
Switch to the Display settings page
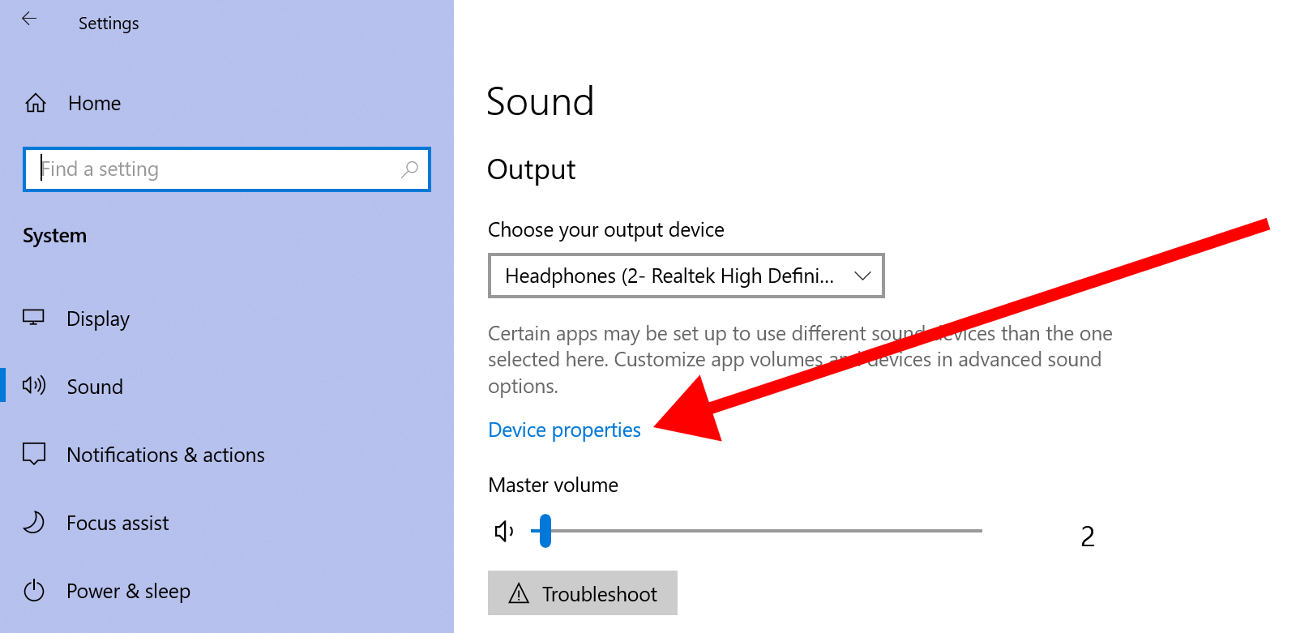pos(98,319)
